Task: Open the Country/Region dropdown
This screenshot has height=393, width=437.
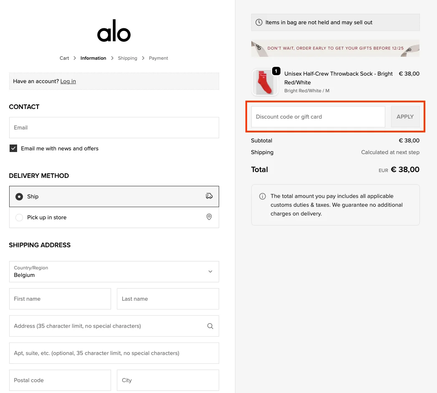Action: tap(114, 272)
